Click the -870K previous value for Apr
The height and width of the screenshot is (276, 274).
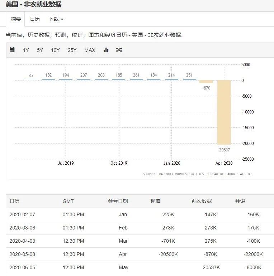coord(211,254)
